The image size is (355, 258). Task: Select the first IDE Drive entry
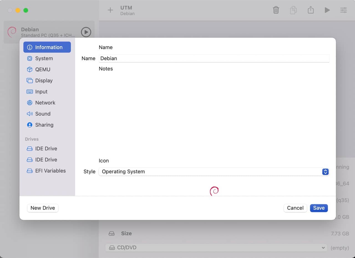47,148
